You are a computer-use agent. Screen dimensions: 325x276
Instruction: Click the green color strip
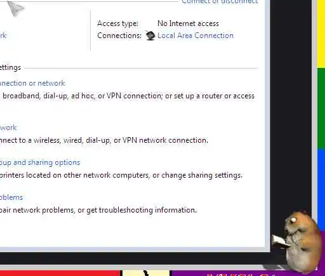pyautogui.click(x=321, y=108)
